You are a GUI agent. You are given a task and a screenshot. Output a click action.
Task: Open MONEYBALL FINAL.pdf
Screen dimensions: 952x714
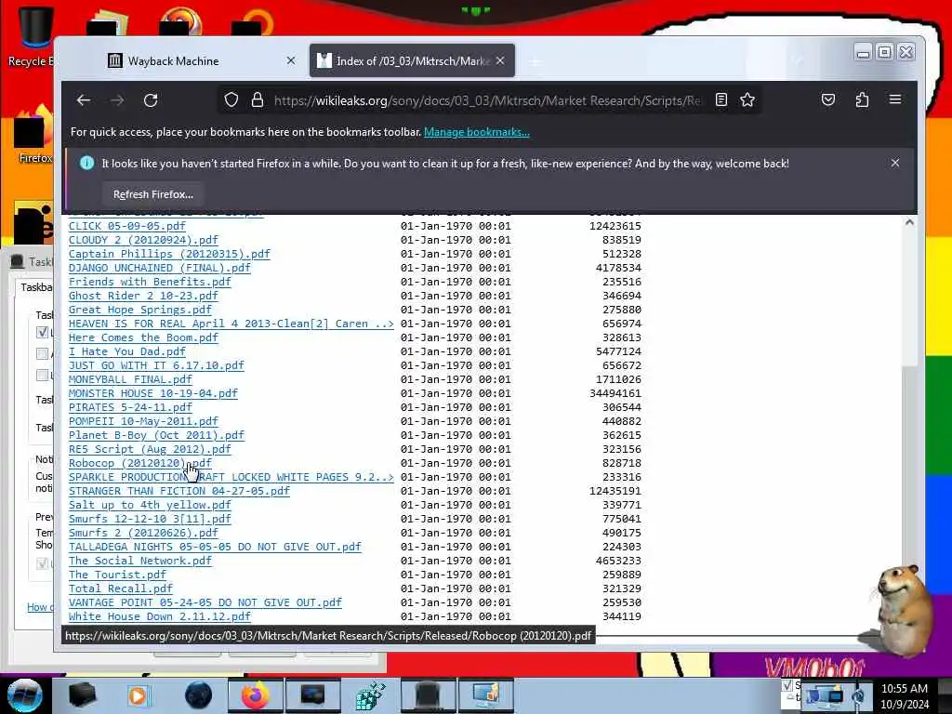(x=130, y=379)
